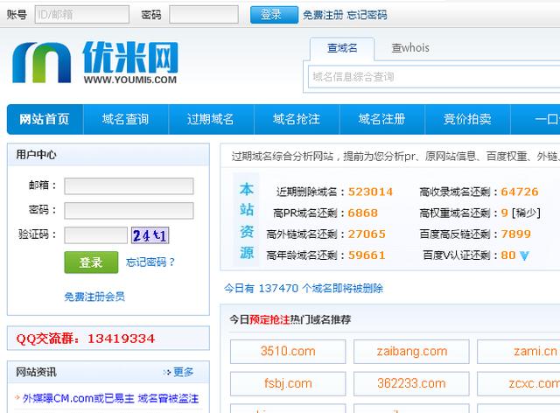This screenshot has height=413, width=560.
Task: Select the recommended domain 362233.com
Action: (411, 384)
